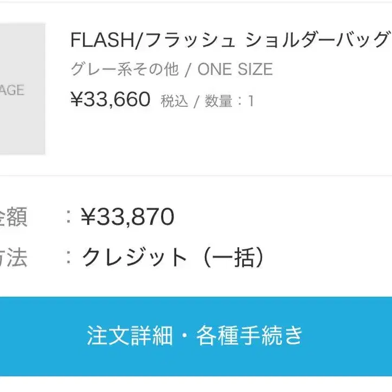The height and width of the screenshot is (392, 392).
Task: Click "ショルダーバッグ" in the product title
Action: point(317,40)
